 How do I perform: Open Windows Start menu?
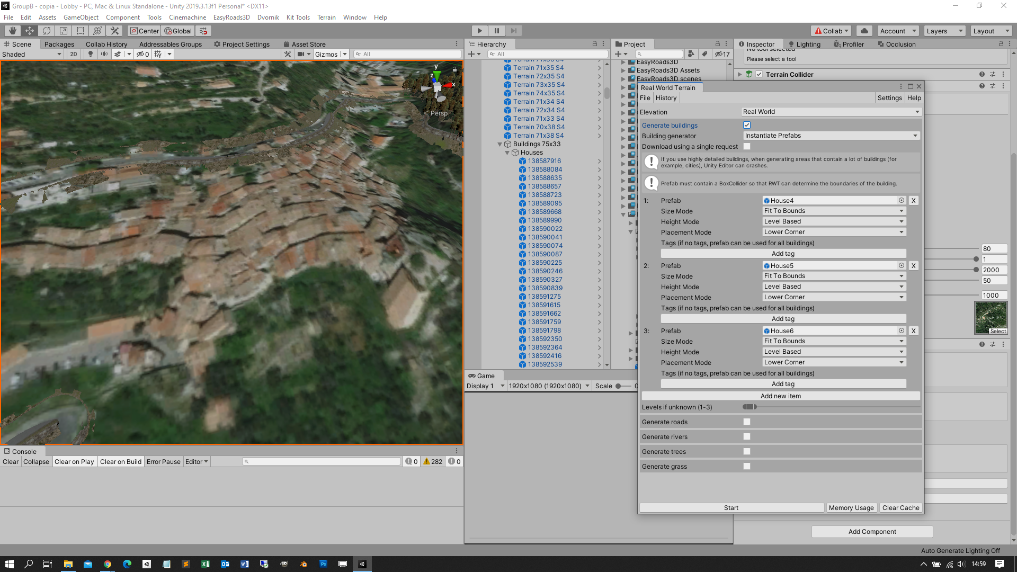(9, 564)
